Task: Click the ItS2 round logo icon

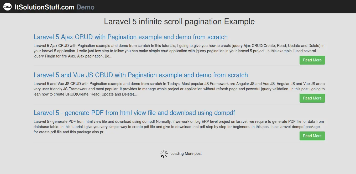Action: coord(7,7)
